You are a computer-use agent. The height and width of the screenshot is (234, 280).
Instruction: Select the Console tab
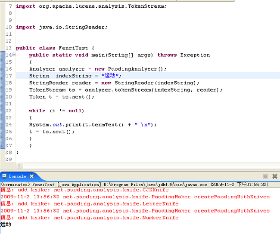pyautogui.click(x=17, y=176)
